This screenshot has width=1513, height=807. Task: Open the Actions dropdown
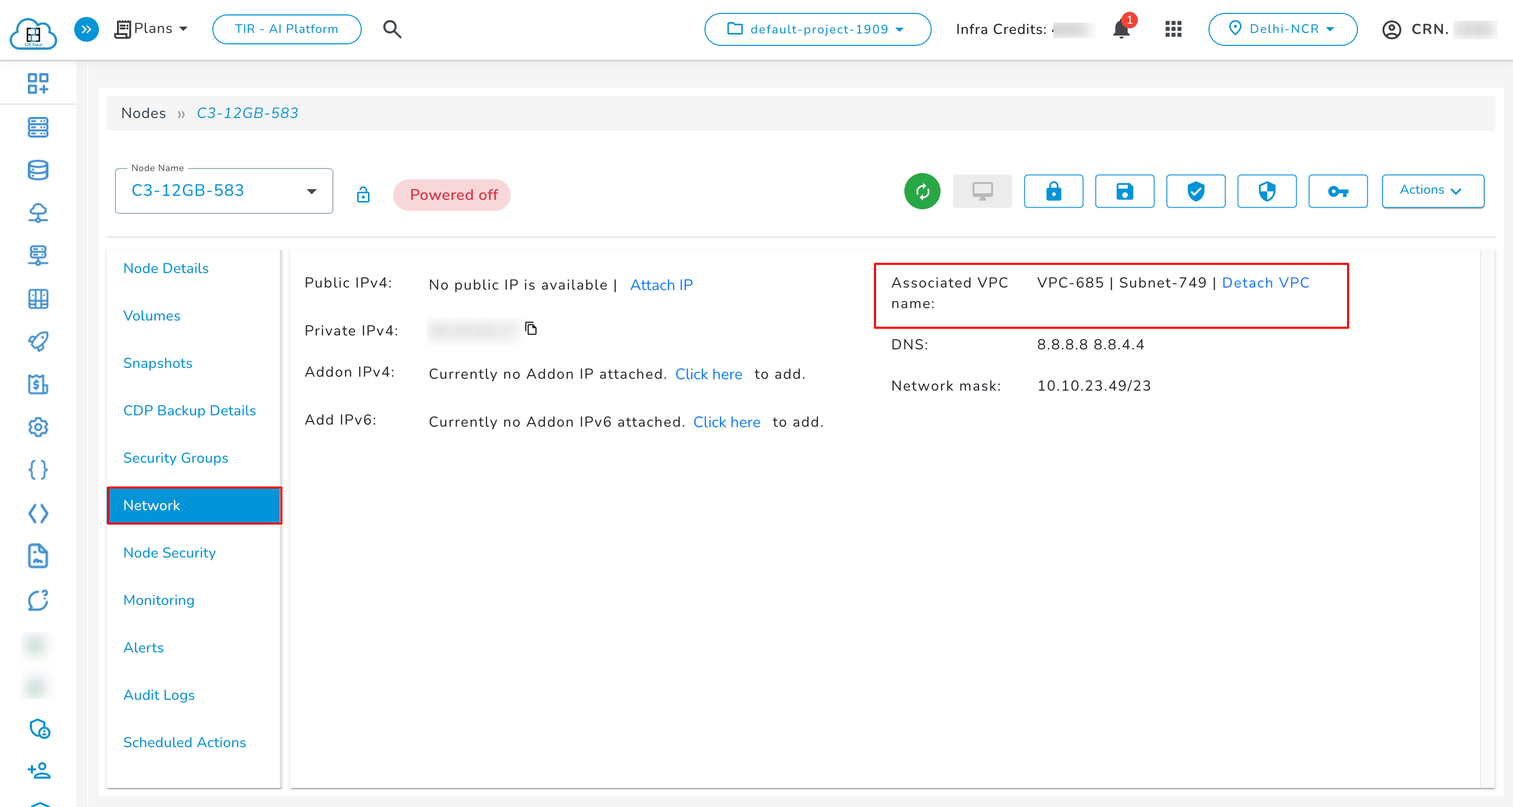pos(1433,190)
